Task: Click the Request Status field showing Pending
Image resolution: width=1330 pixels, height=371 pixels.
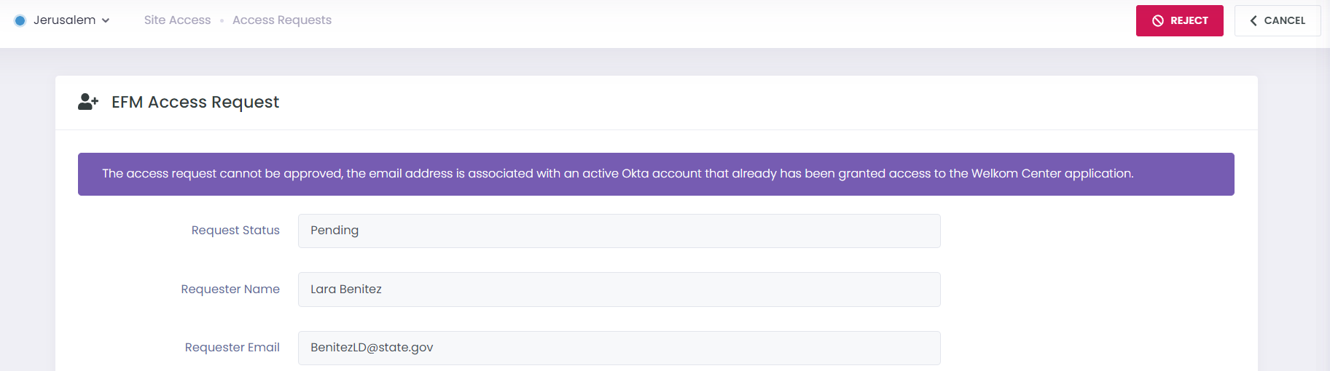Action: coord(619,231)
